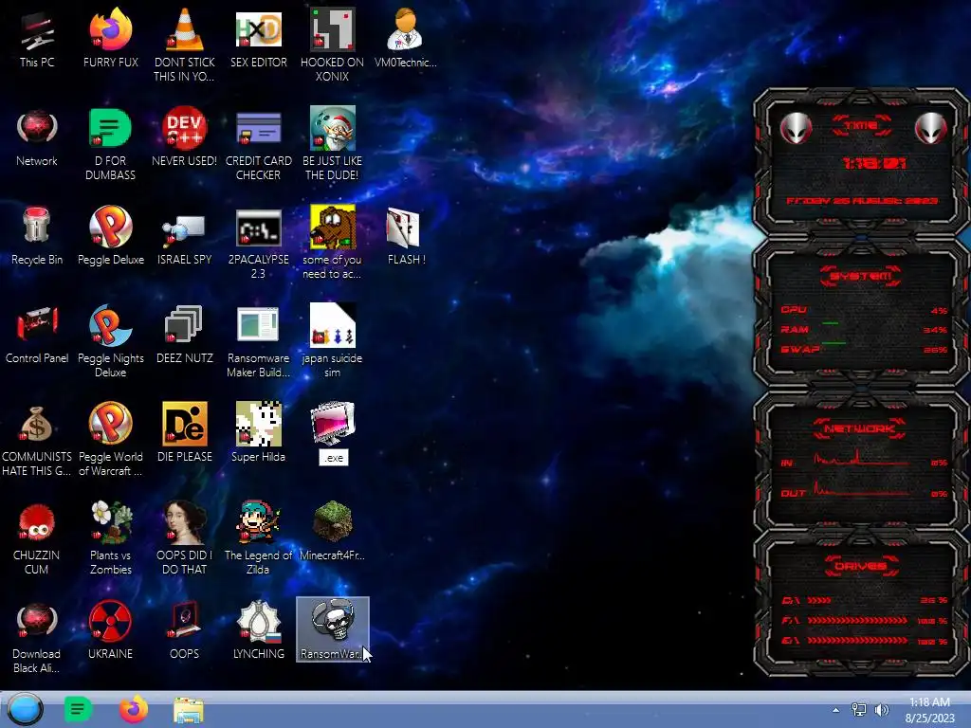Open the taskbar clock 1:18 AM
The height and width of the screenshot is (728, 971).
[x=929, y=710]
